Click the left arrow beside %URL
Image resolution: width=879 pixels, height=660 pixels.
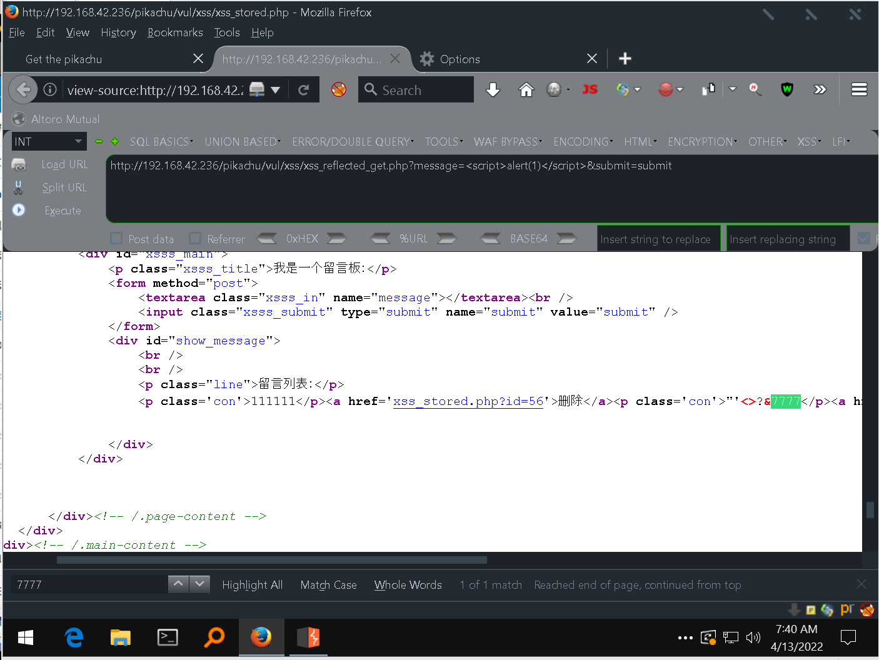tap(380, 239)
